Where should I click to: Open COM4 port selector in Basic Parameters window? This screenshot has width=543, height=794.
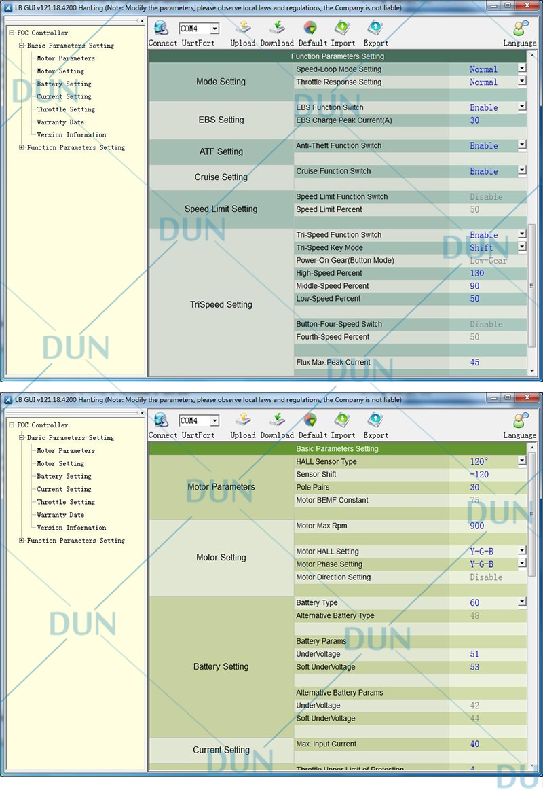(214, 421)
